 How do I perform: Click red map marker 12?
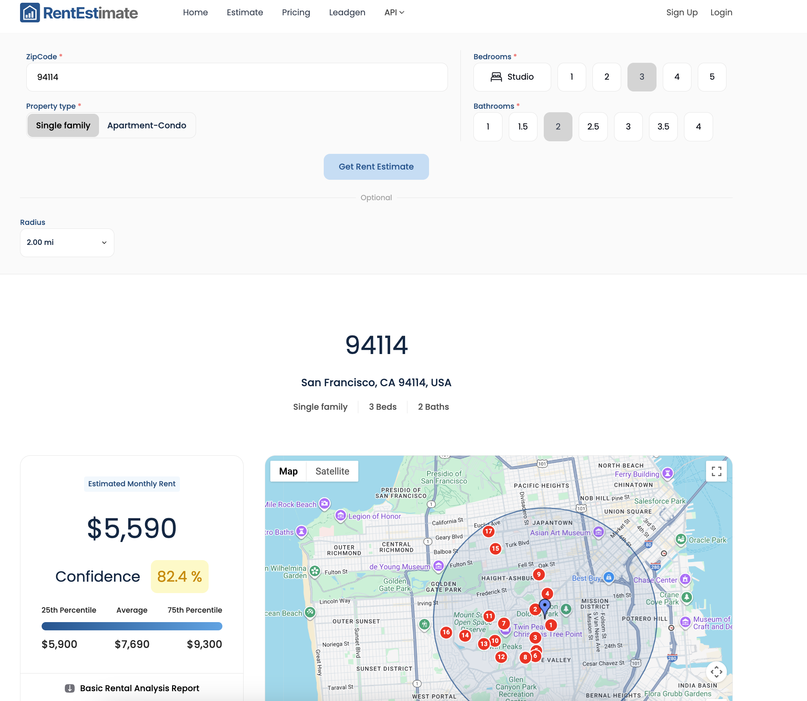501,657
